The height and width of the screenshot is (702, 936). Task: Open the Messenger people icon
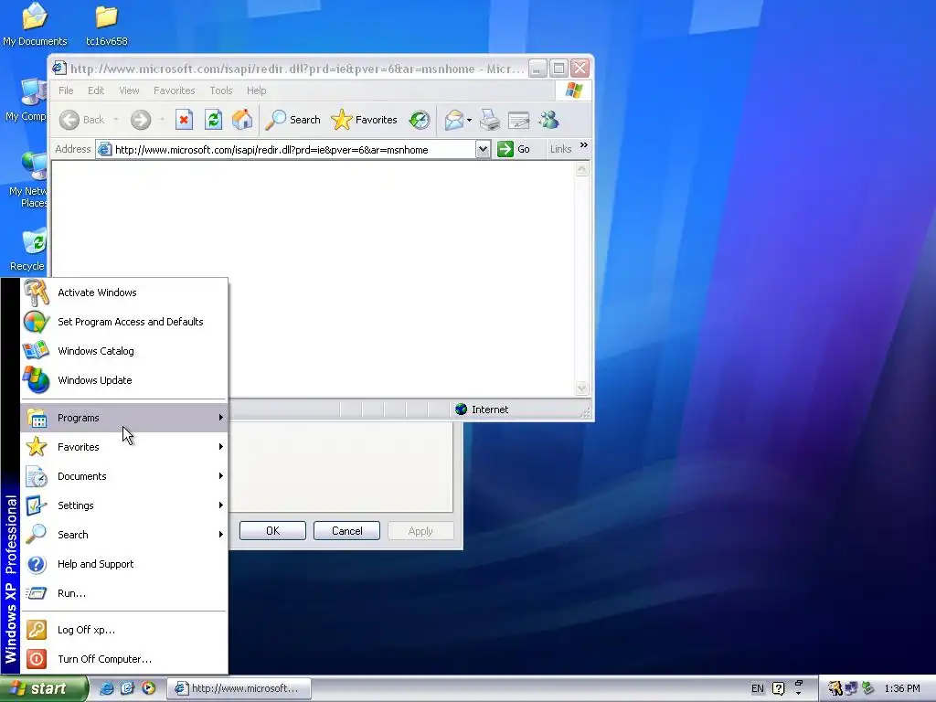(x=548, y=120)
